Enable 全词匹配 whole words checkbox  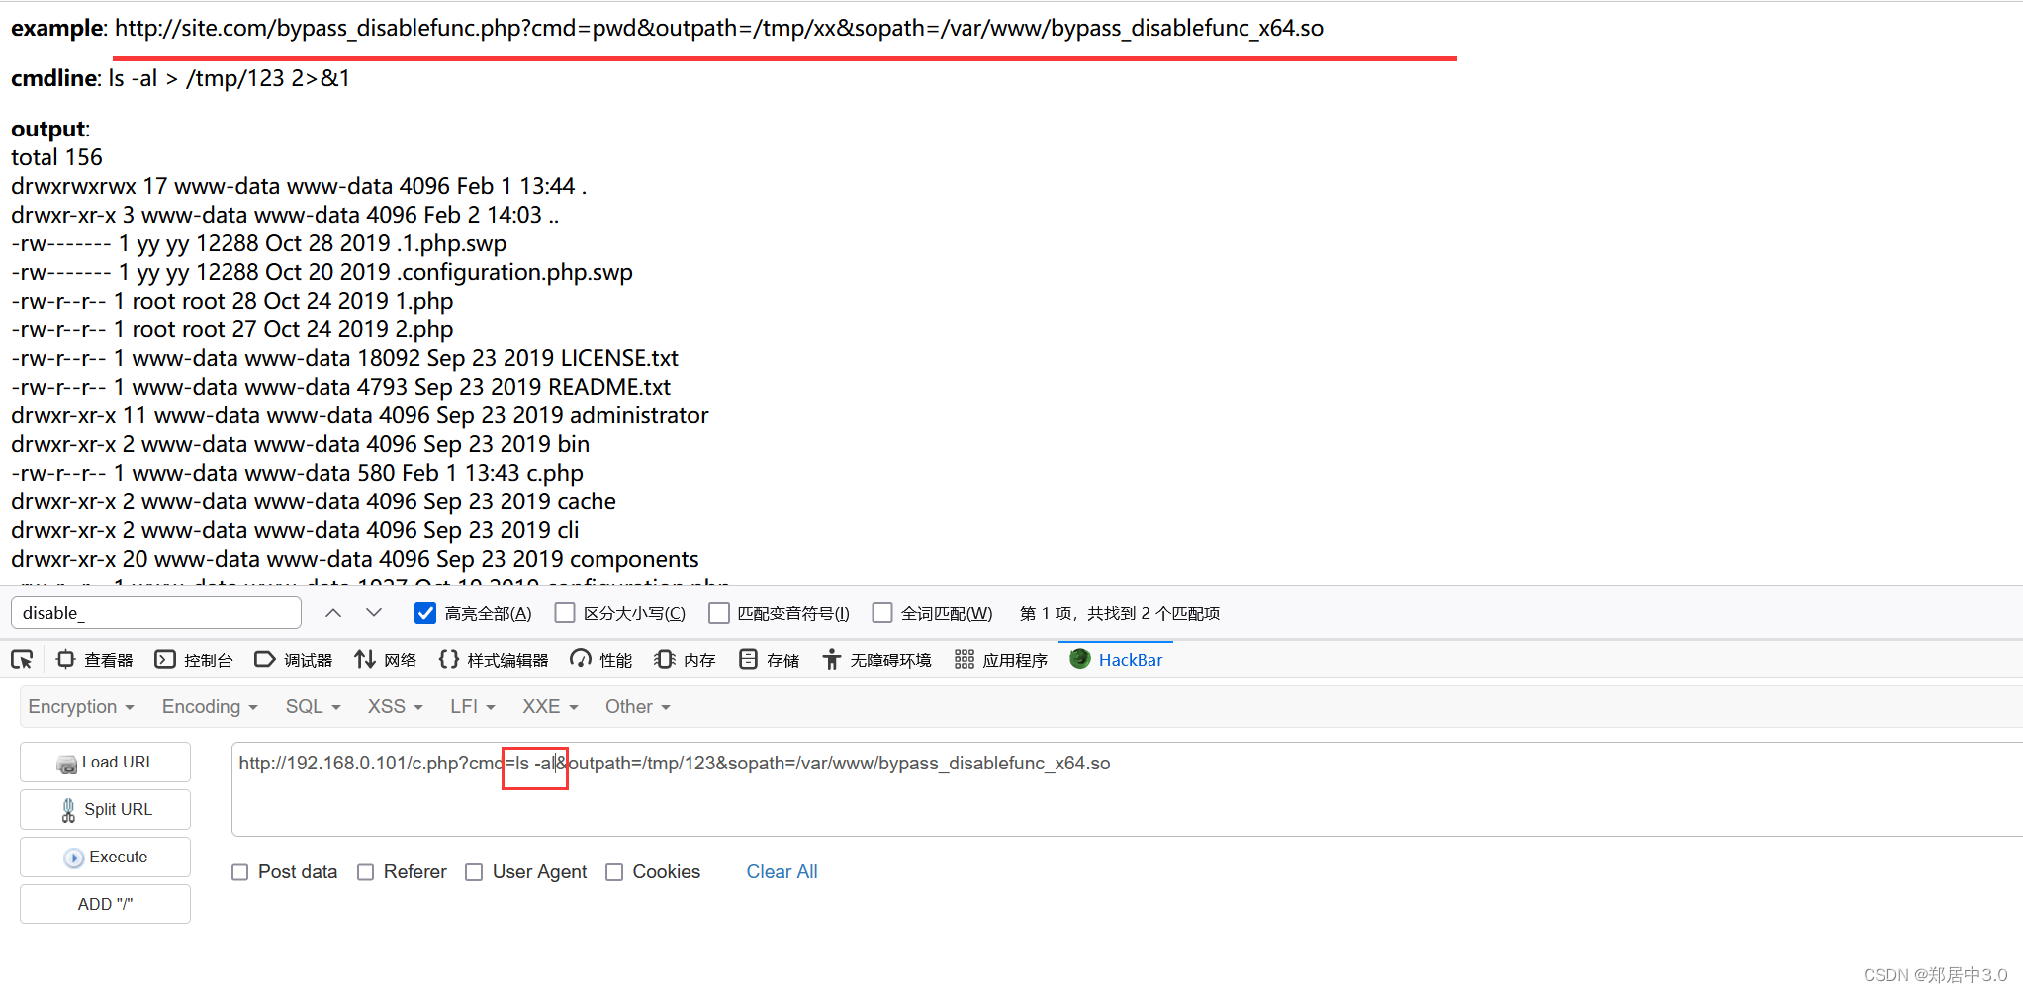[x=882, y=613]
